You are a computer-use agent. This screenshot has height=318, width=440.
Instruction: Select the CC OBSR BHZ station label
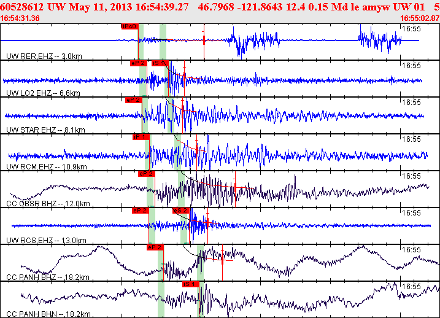47,204
